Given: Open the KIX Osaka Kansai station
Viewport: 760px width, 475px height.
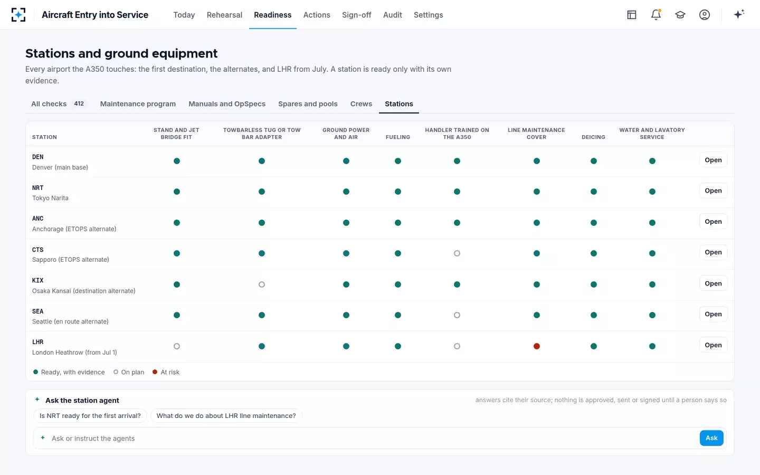Looking at the screenshot, I should click(x=713, y=283).
